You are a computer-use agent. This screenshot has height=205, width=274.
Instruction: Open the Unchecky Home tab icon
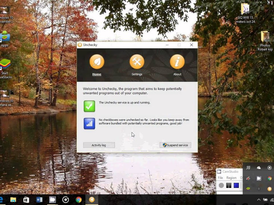tap(97, 62)
